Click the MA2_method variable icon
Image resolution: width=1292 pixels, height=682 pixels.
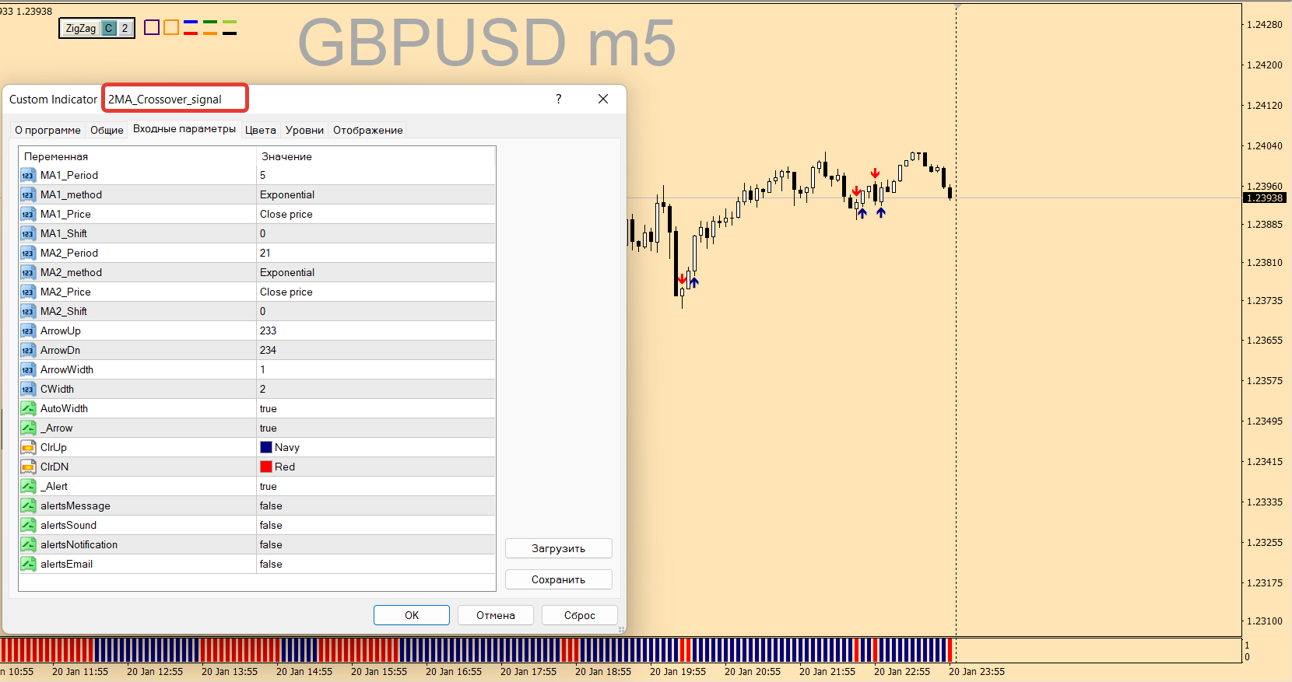(x=28, y=272)
